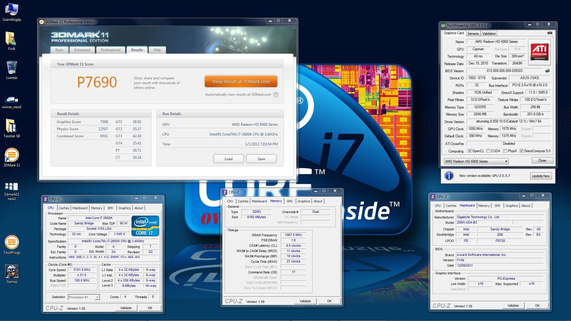Screen dimensions: 571x321
Task: Click the Close button in GPU-Z
Action: (542, 160)
